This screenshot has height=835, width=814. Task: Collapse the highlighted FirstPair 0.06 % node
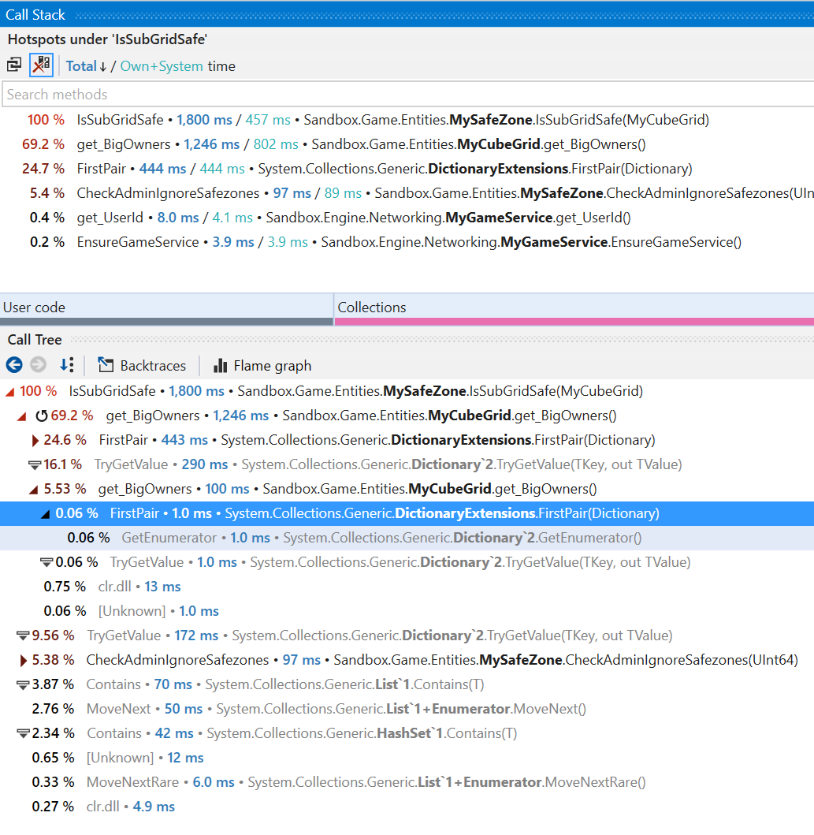click(46, 513)
